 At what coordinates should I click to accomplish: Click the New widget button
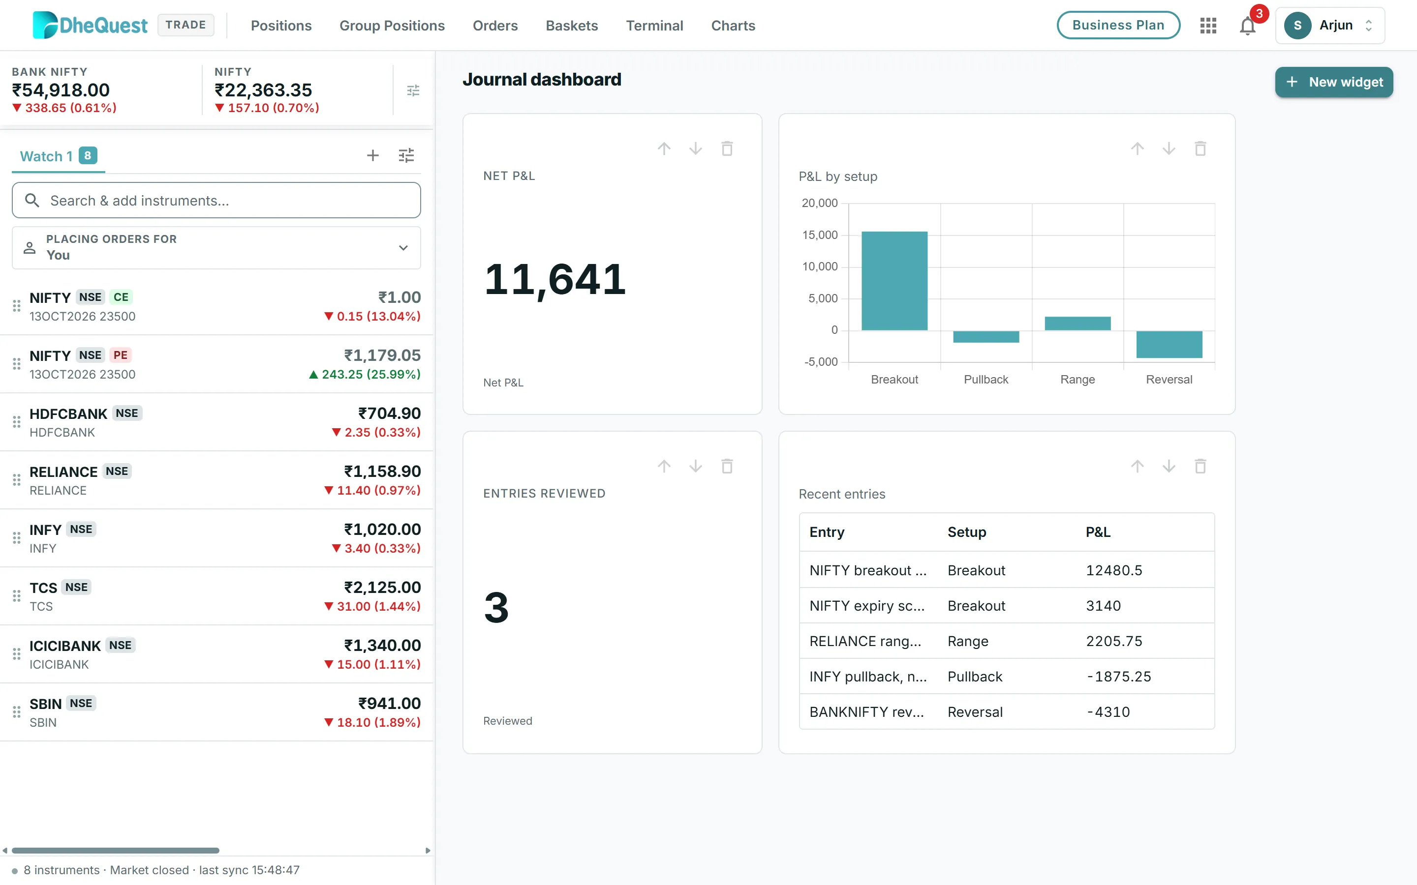tap(1333, 82)
